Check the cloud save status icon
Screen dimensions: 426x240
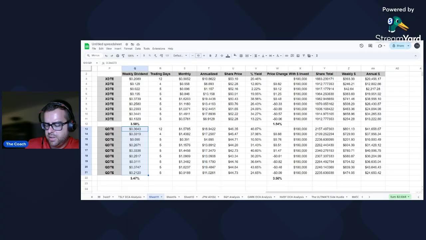coord(138,44)
